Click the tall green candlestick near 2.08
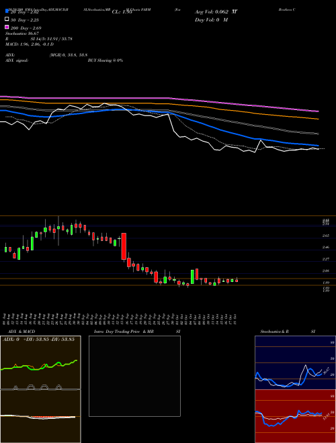The width and height of the screenshot is (336, 443). (192, 277)
